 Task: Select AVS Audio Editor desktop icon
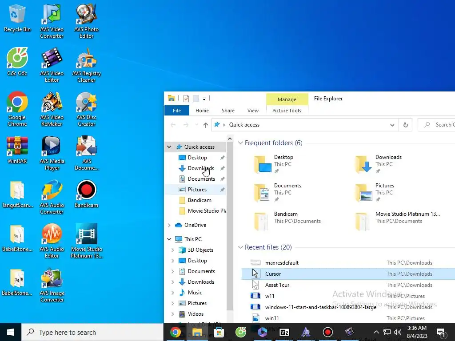point(52,241)
